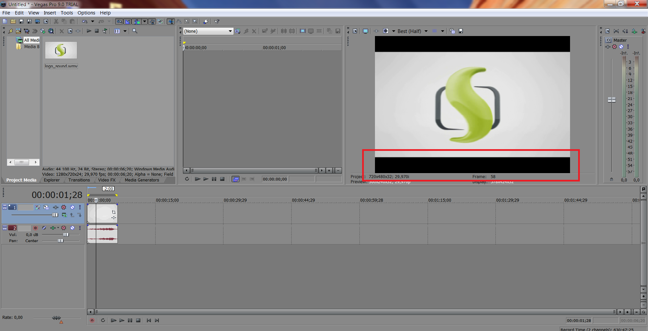Toggle Loop Playback in timeline transport
648x331 pixels.
(103, 321)
